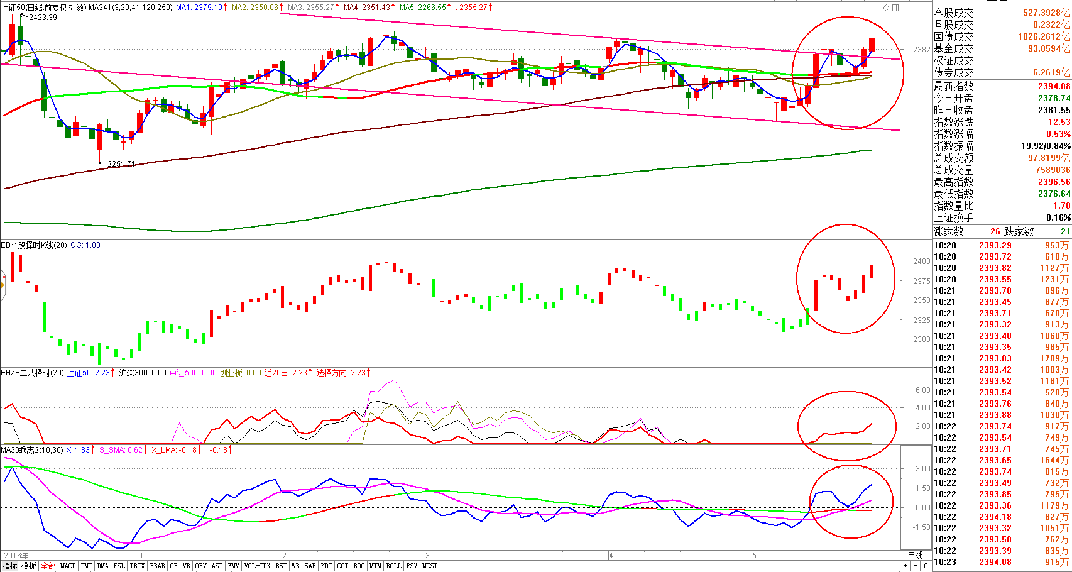Click the 涨家数 26 label
The width and height of the screenshot is (1072, 572).
coord(968,231)
